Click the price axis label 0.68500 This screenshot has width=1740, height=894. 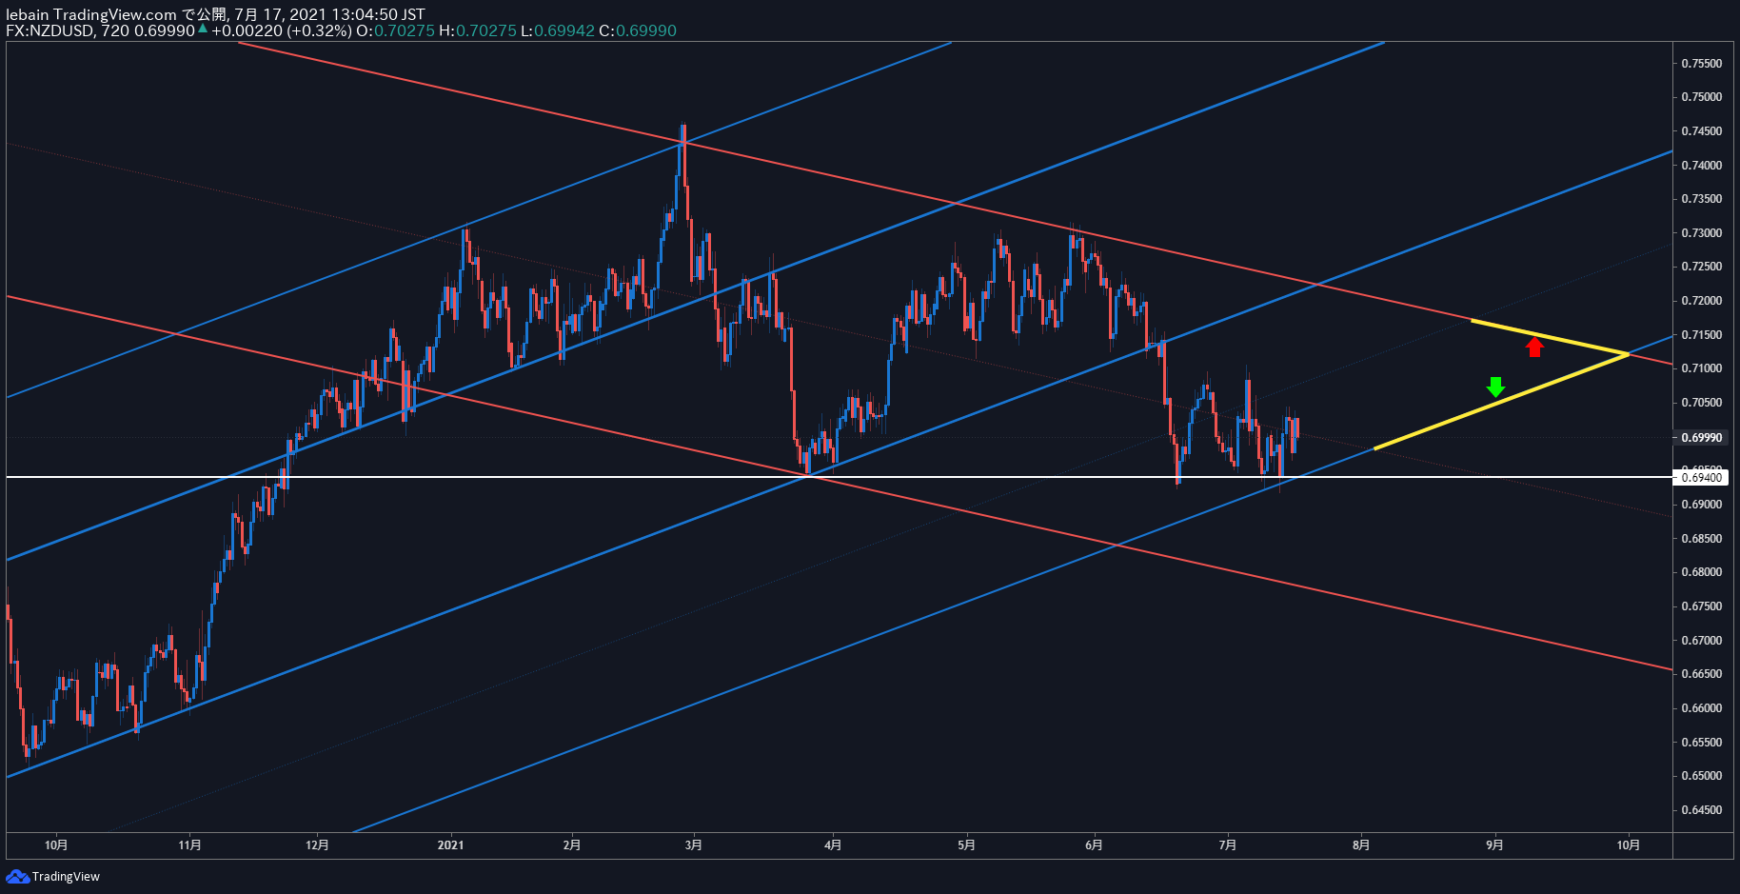pos(1702,539)
